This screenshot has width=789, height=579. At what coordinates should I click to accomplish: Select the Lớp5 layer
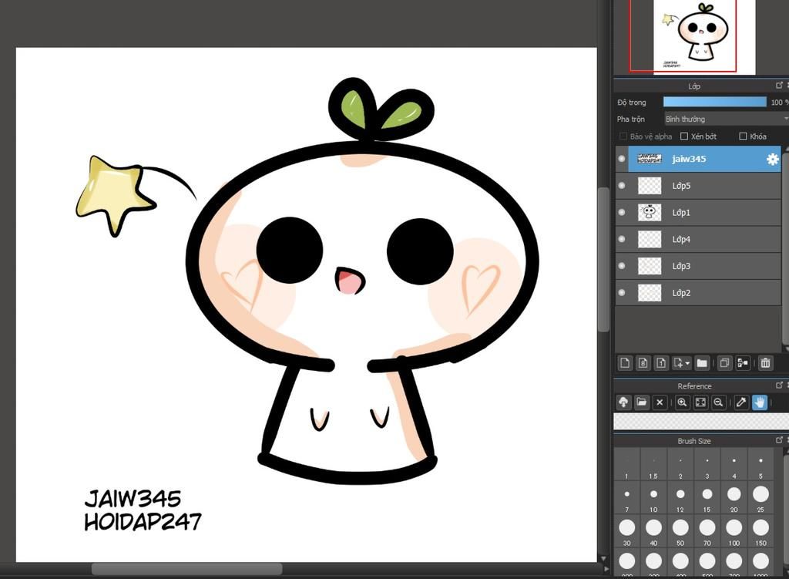tap(698, 186)
